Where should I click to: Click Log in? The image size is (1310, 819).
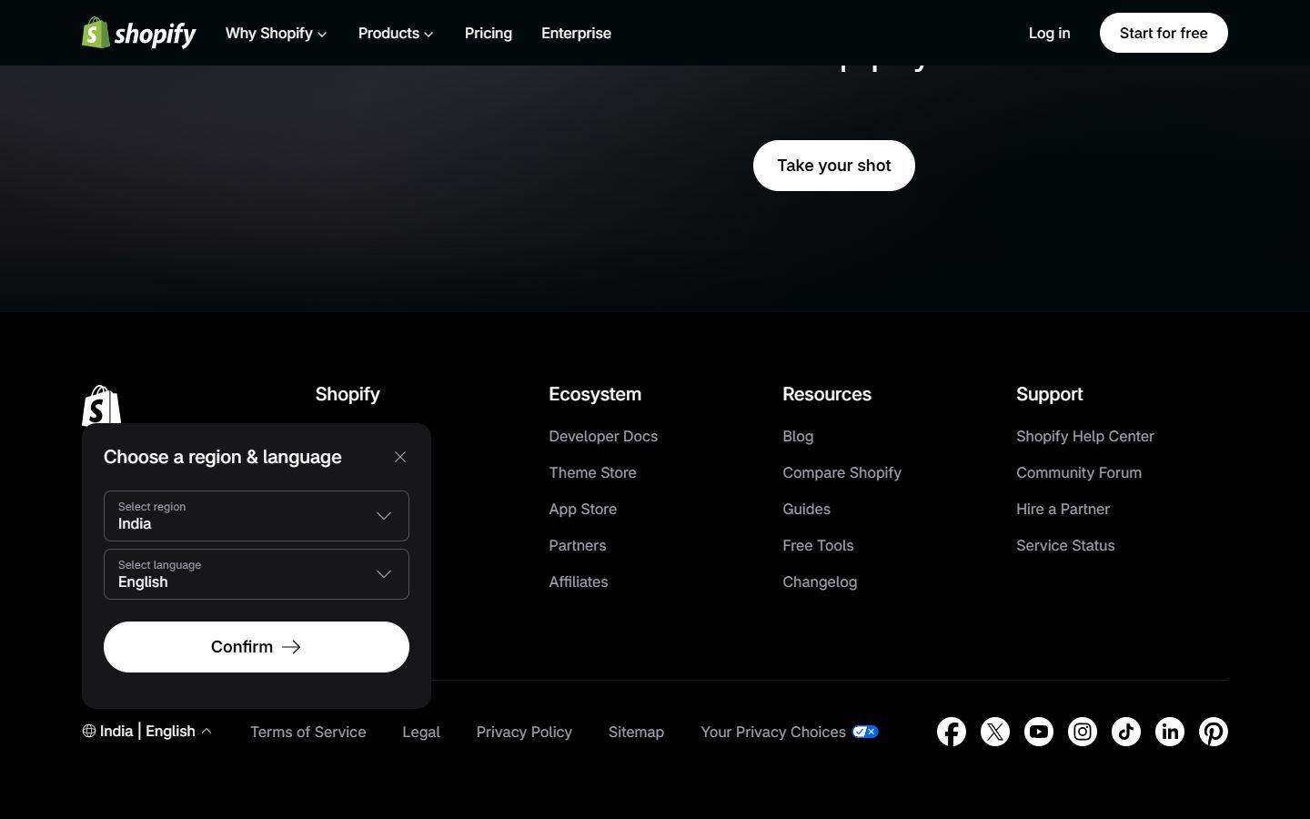pos(1049,33)
